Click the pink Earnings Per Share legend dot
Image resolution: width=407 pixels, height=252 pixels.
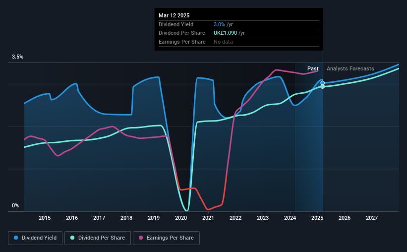click(141, 238)
